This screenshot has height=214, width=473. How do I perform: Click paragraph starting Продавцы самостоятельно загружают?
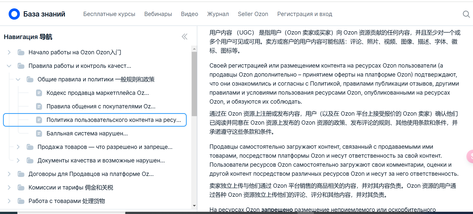coord(334,160)
